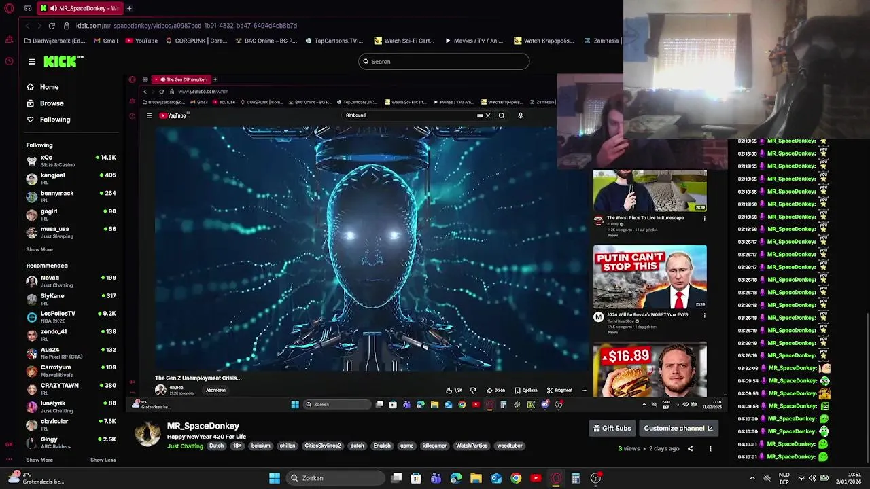
Task: Select the belgium tag
Action: tap(260, 446)
